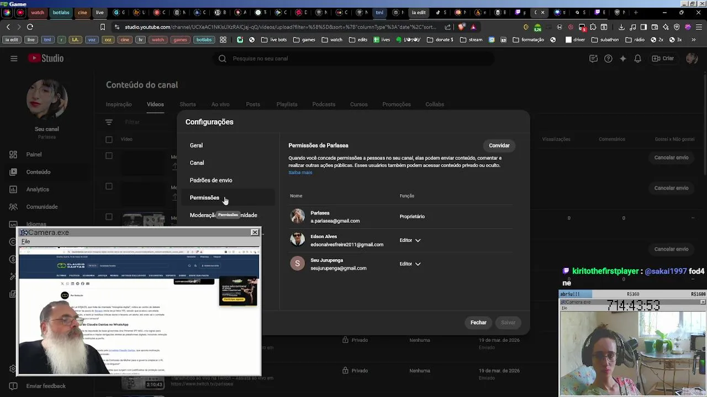Click the share icon in the address bar
This screenshot has height=397, width=707.
447,26
